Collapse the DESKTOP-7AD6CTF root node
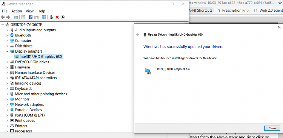The width and height of the screenshot is (283, 138). tap(2, 25)
